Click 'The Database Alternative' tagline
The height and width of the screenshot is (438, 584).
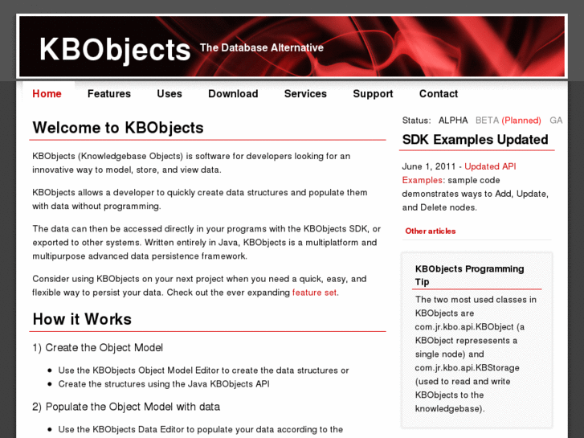(261, 47)
